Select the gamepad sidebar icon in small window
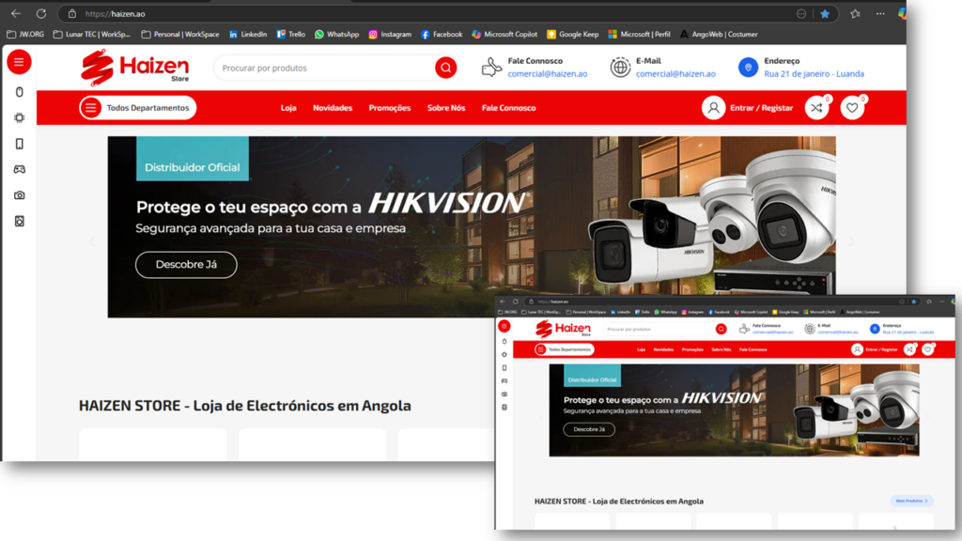The width and height of the screenshot is (962, 541). 504,381
